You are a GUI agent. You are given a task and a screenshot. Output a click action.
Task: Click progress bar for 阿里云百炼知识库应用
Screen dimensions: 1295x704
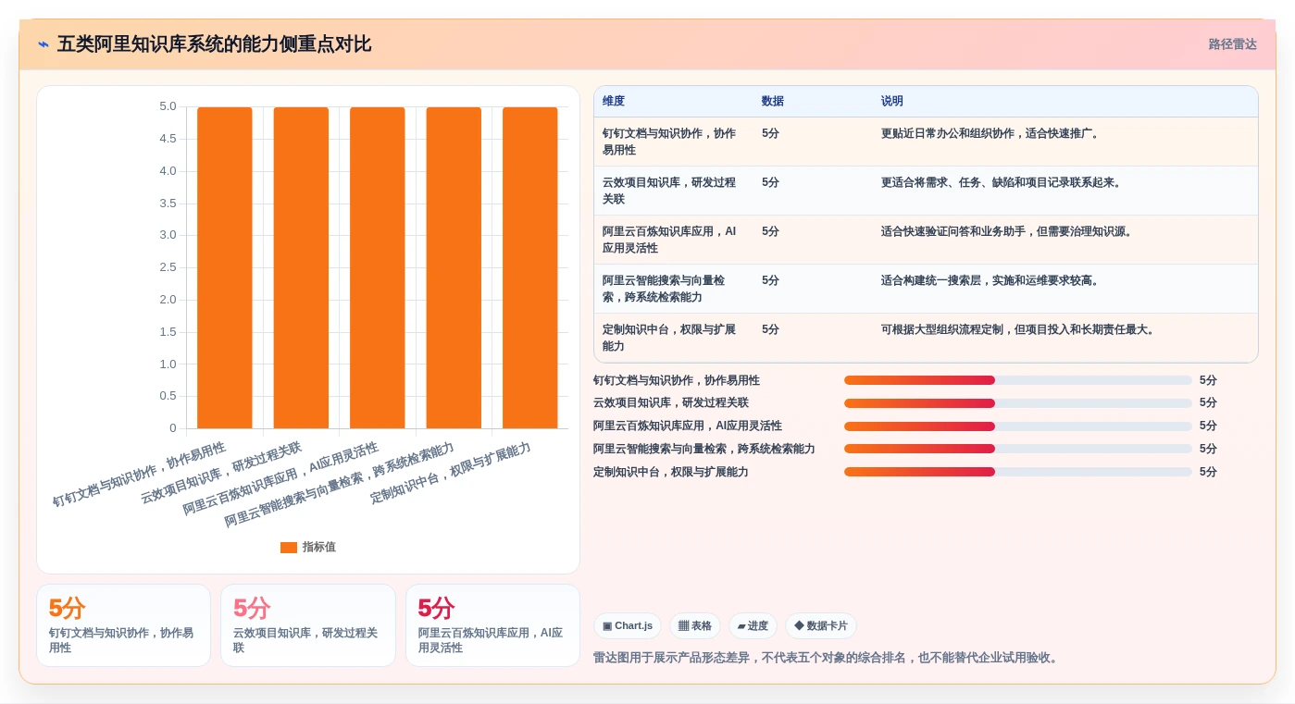pos(1018,426)
